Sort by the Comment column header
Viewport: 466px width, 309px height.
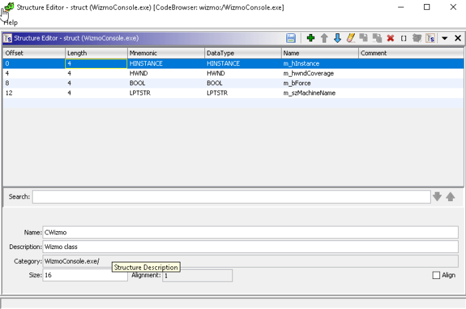pos(411,53)
